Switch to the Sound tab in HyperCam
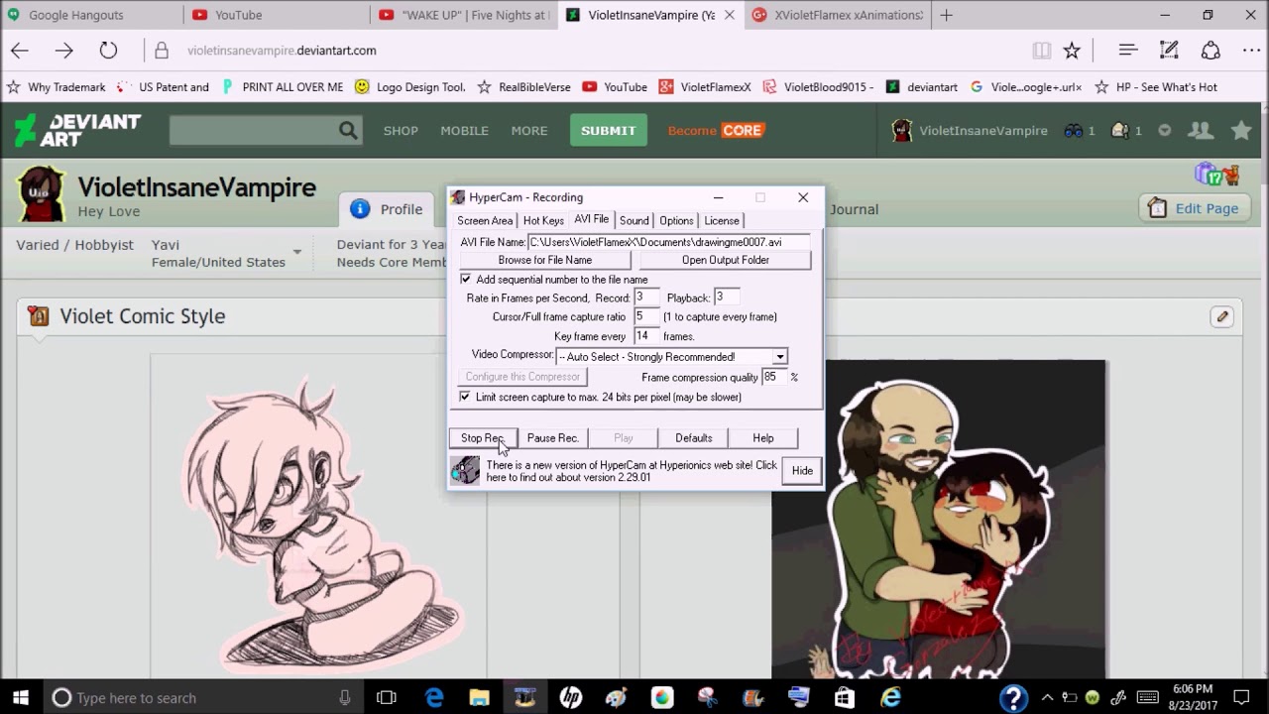Screen dimensions: 1269x714 [634, 220]
